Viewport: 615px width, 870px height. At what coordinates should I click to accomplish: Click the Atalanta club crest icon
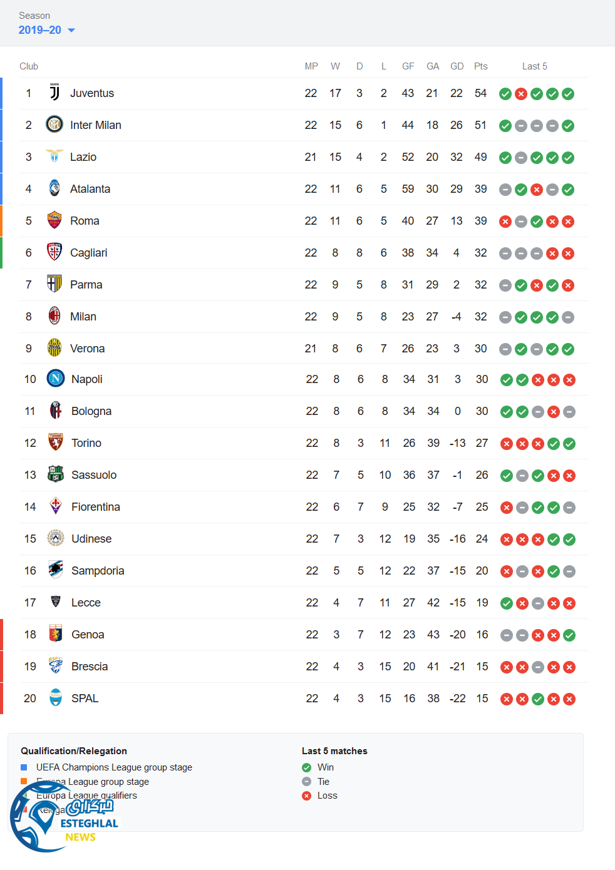pos(54,188)
